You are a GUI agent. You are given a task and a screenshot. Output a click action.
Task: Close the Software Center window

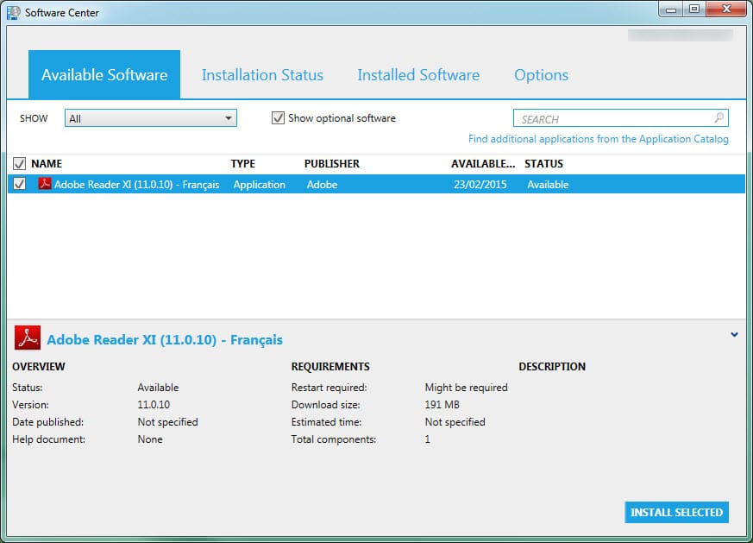(726, 9)
